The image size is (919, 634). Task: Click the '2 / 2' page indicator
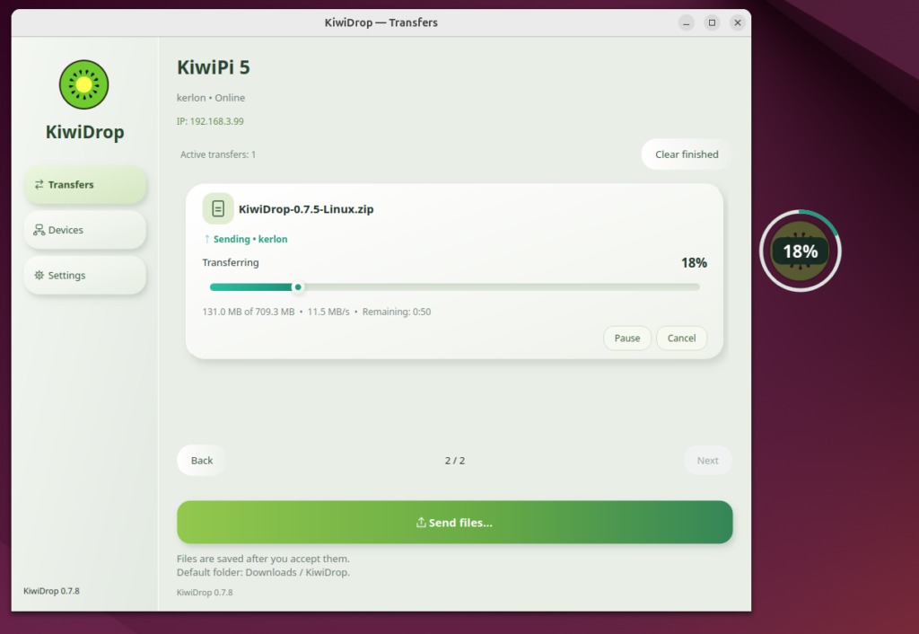[455, 461]
